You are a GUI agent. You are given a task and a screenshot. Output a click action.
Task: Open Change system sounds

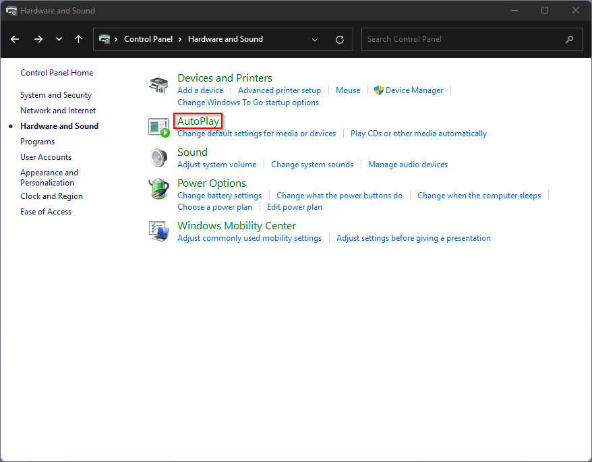click(312, 165)
